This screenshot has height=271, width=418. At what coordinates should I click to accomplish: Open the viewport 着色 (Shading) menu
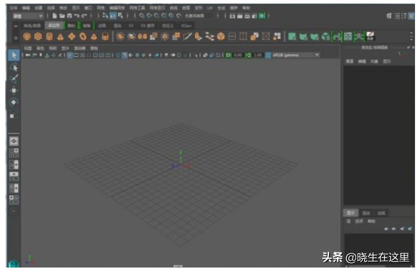click(x=40, y=48)
